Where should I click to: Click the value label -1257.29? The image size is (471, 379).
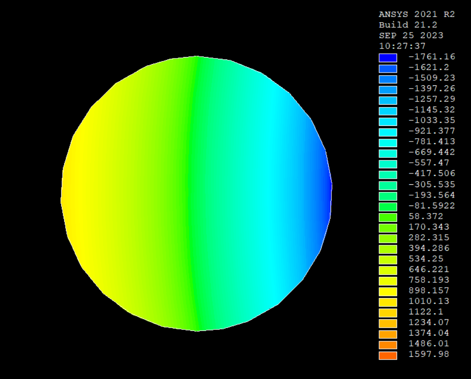point(432,99)
